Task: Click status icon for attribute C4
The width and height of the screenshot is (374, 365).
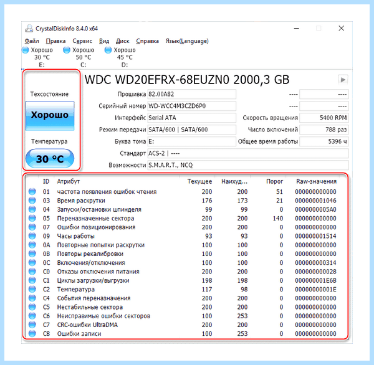Action: (32, 298)
